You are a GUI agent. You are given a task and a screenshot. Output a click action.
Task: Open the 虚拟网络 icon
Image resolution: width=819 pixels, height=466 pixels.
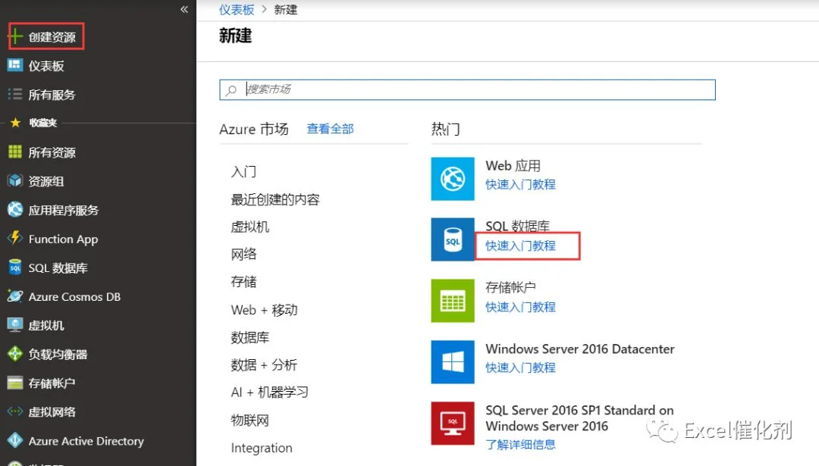15,411
